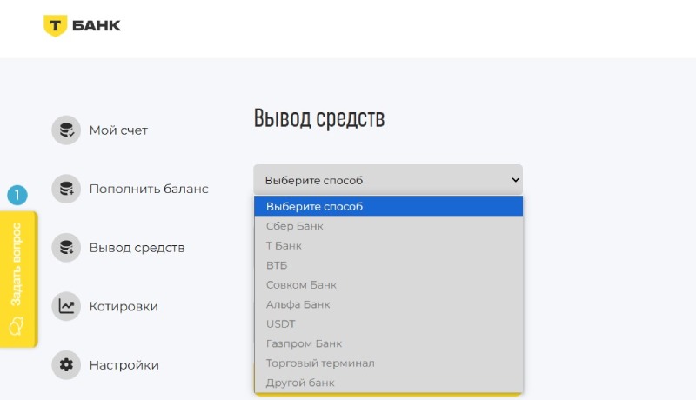Open Вывод средств in the sidebar

[137, 248]
